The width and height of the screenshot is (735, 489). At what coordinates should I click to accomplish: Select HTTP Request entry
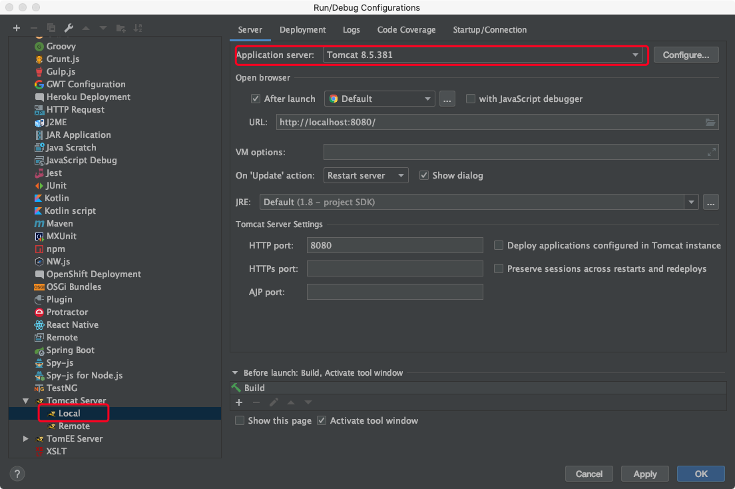point(75,110)
